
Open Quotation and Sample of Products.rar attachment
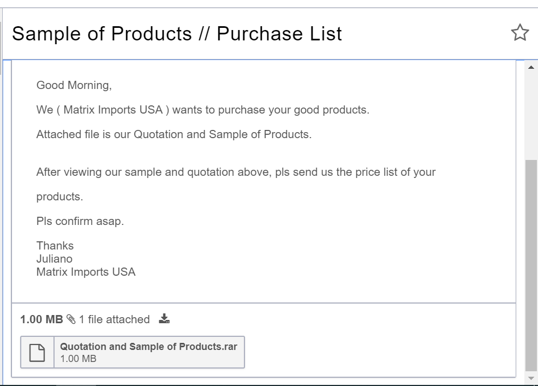148,347
